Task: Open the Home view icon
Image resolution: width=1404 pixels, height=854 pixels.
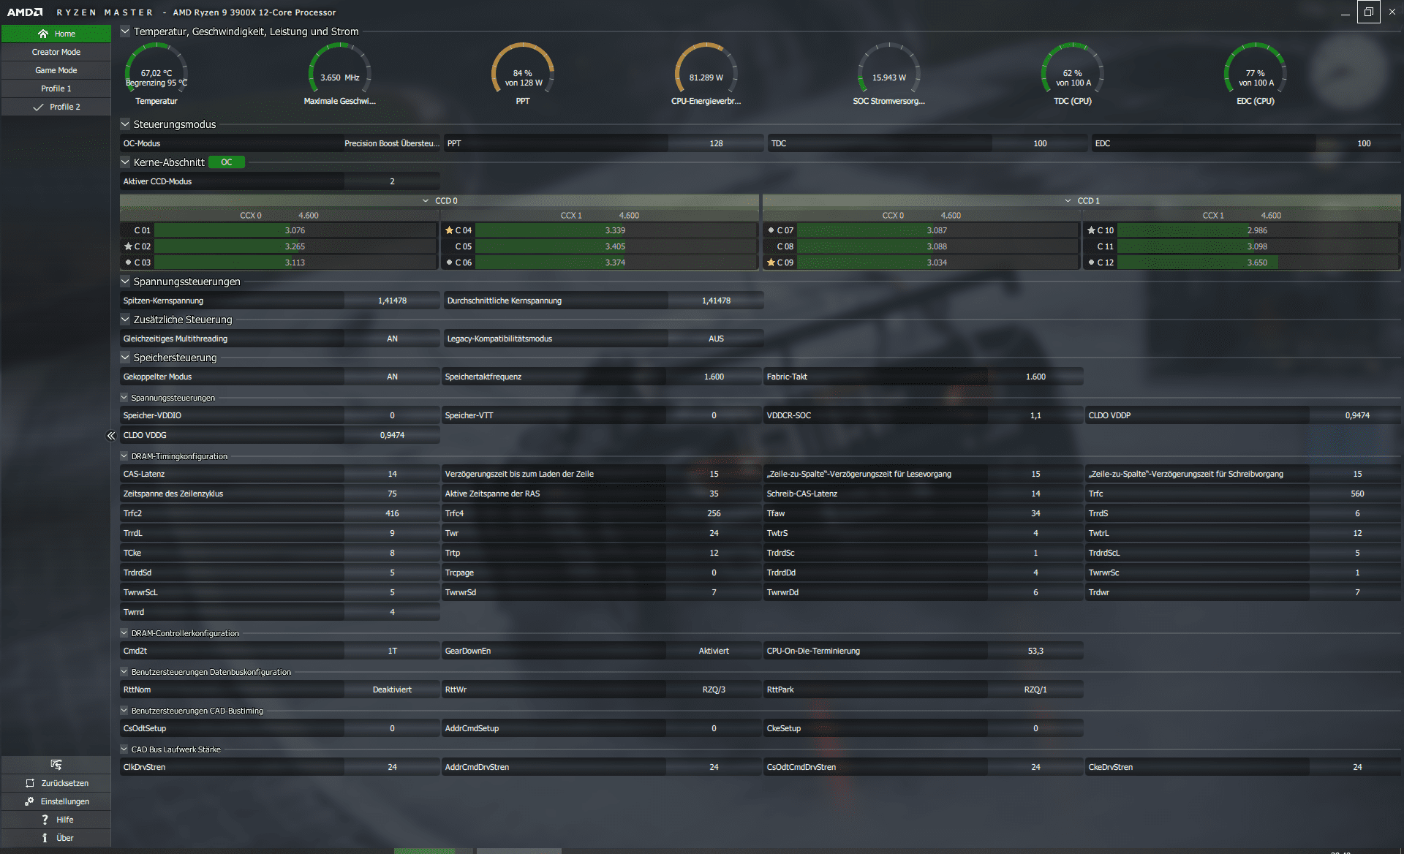Action: tap(43, 34)
